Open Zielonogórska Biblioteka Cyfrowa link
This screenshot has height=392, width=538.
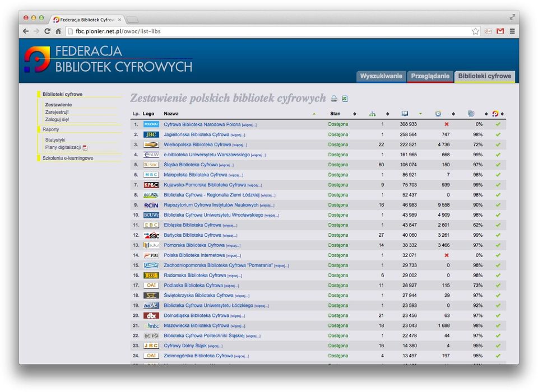(x=198, y=356)
